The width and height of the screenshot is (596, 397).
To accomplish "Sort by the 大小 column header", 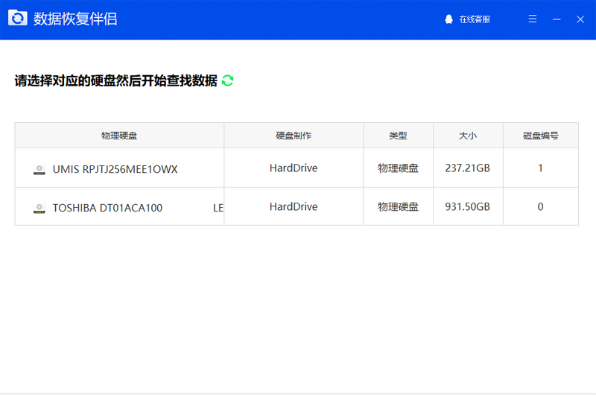I will click(468, 136).
